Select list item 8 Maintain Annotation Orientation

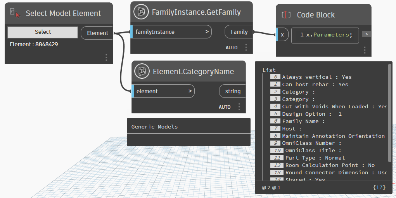pyautogui.click(x=329, y=136)
